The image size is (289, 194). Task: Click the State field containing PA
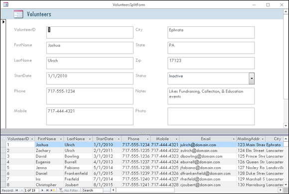(x=211, y=48)
